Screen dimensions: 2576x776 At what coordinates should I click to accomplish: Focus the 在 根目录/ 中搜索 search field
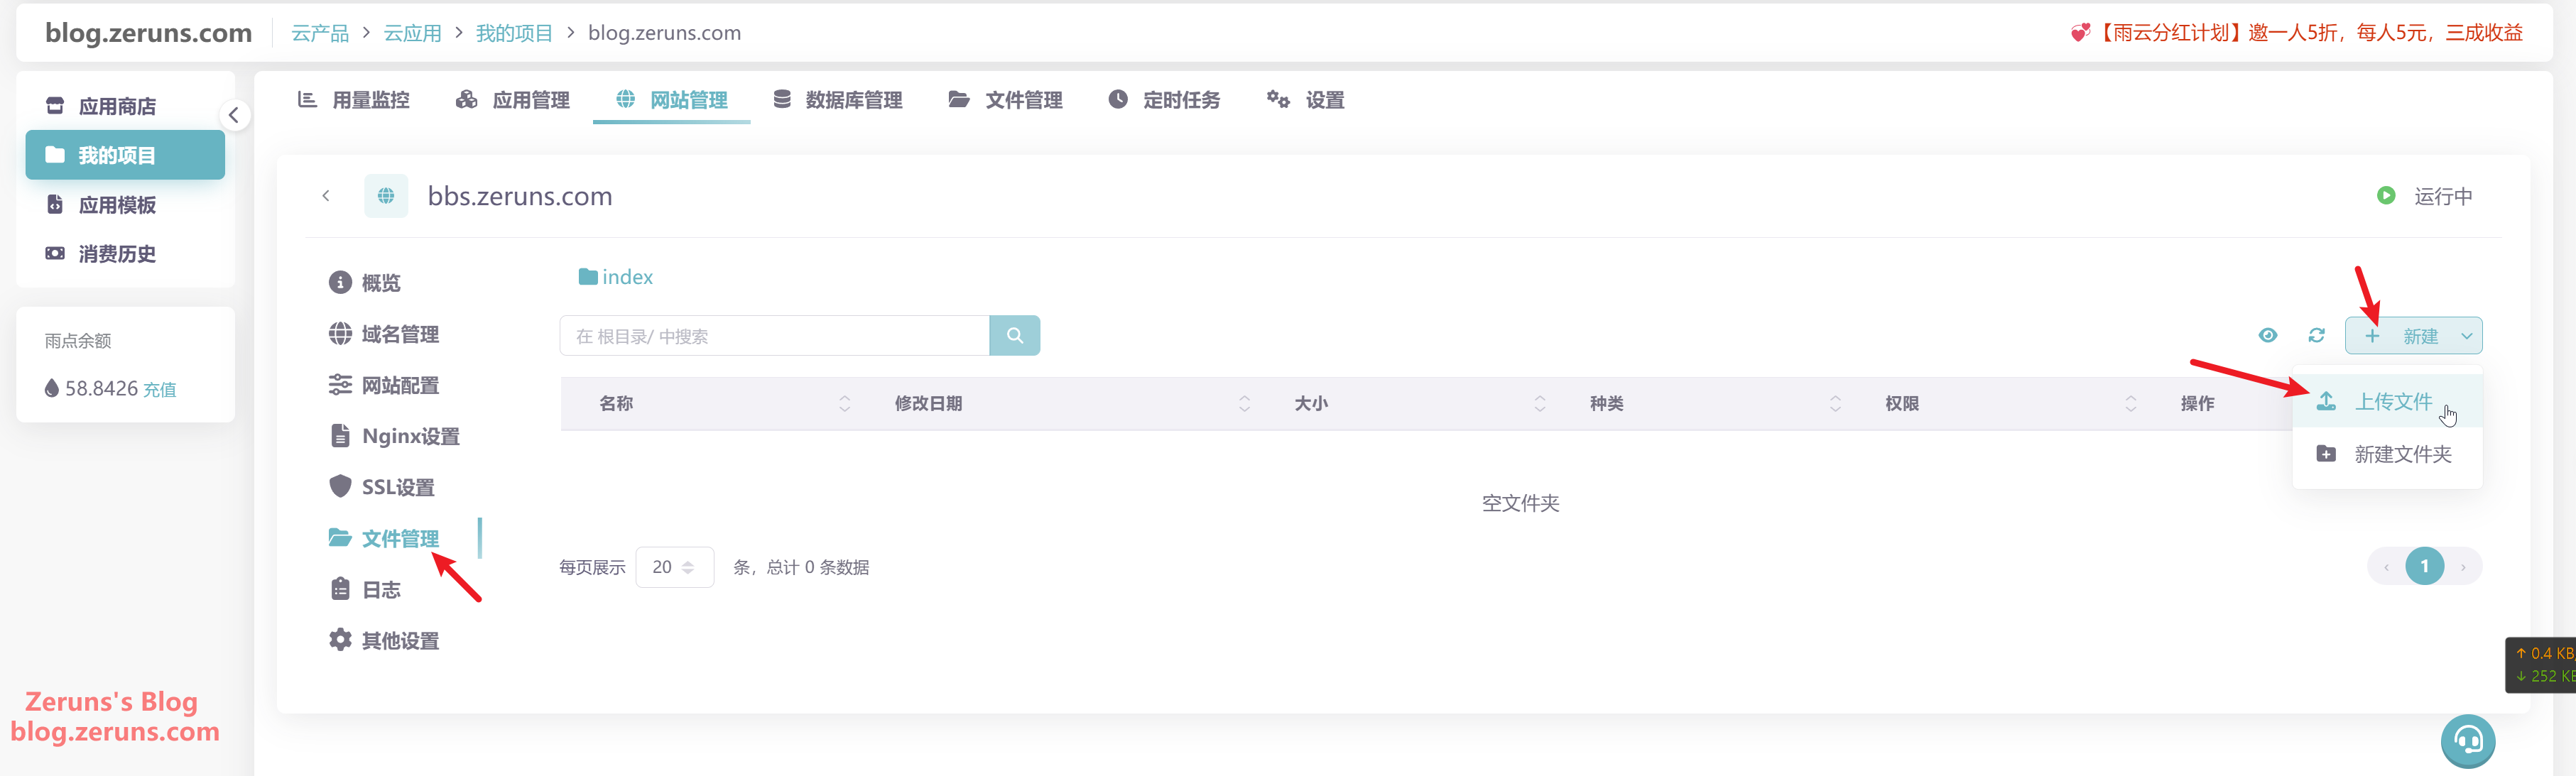[x=774, y=336]
